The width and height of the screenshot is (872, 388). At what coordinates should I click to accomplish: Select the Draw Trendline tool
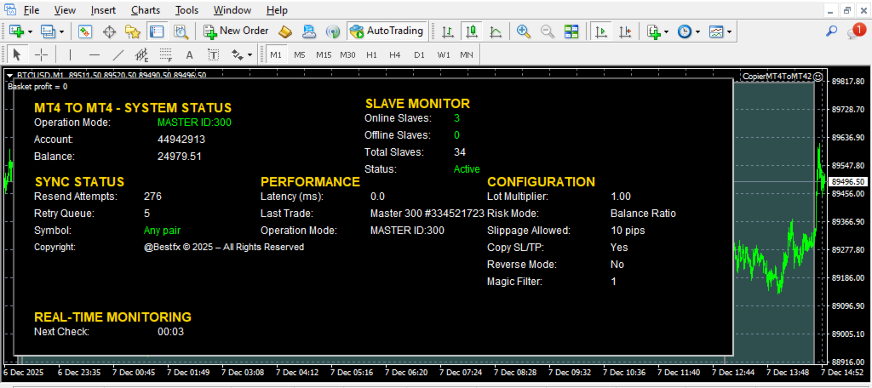coord(118,54)
